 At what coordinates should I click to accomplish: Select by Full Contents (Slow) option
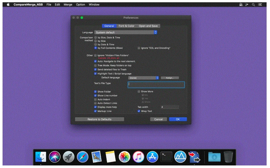pos(96,48)
